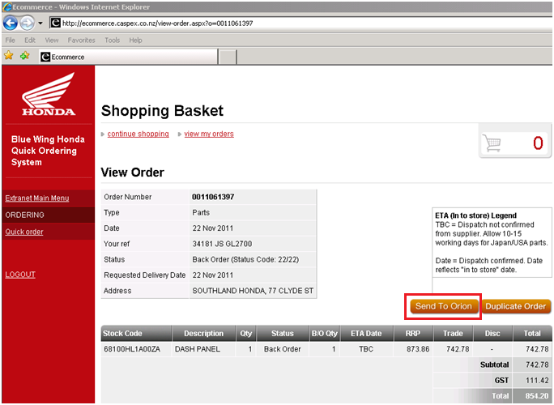
Task: Click the Send To Orion button
Action: pyautogui.click(x=444, y=306)
